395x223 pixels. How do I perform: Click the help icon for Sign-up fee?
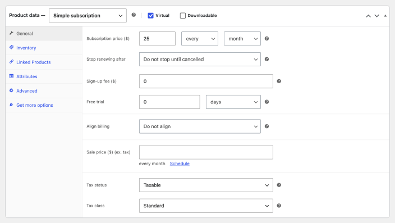click(x=279, y=81)
